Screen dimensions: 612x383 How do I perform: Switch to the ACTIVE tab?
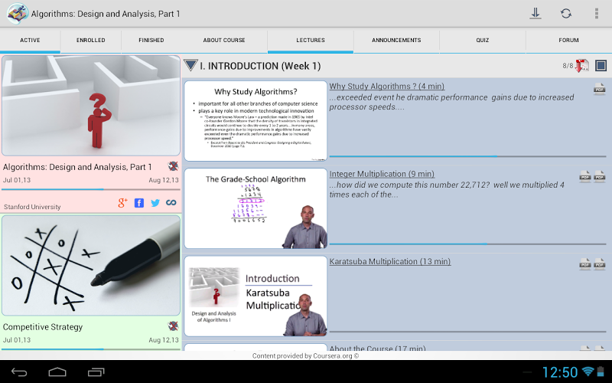[x=30, y=40]
